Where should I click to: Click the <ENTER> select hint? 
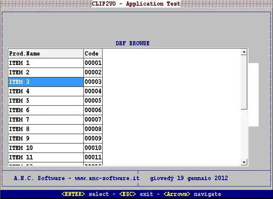[x=85, y=194]
